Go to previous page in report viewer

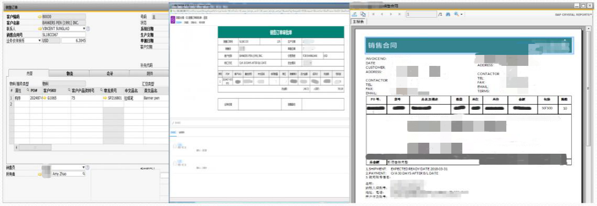pyautogui.click(x=381, y=14)
